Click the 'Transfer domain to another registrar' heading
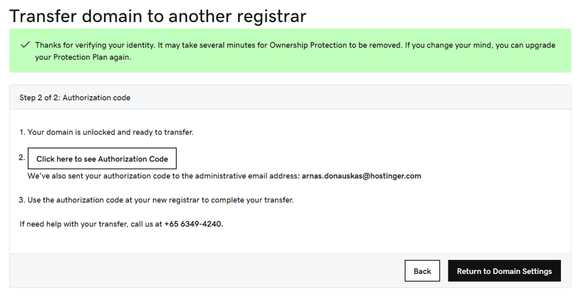This screenshot has height=296, width=579. click(158, 16)
